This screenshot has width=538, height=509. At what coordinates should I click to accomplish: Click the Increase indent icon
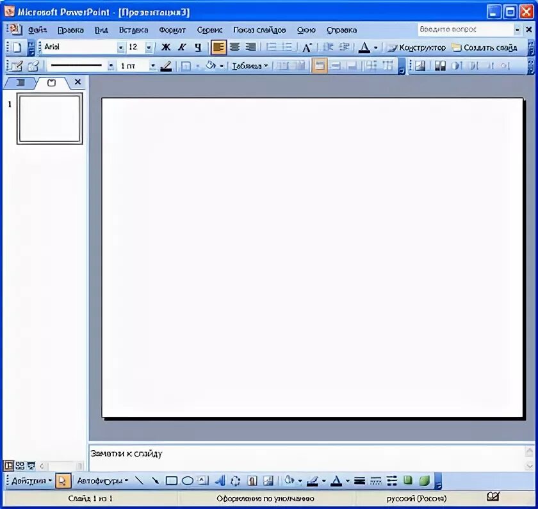344,47
